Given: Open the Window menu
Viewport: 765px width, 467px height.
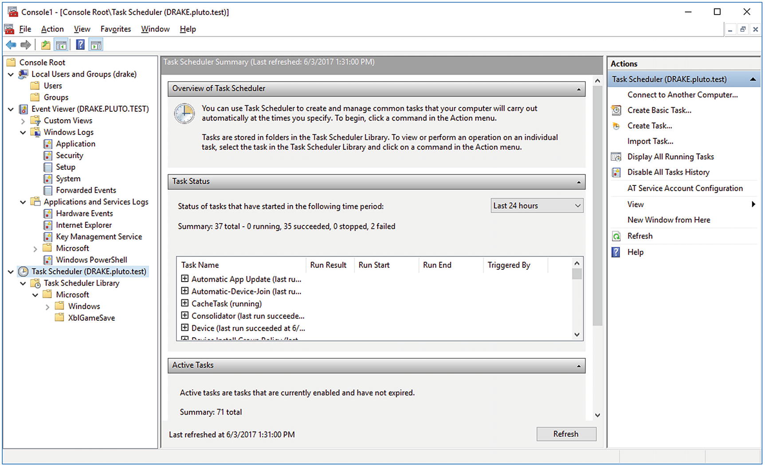Looking at the screenshot, I should point(155,29).
